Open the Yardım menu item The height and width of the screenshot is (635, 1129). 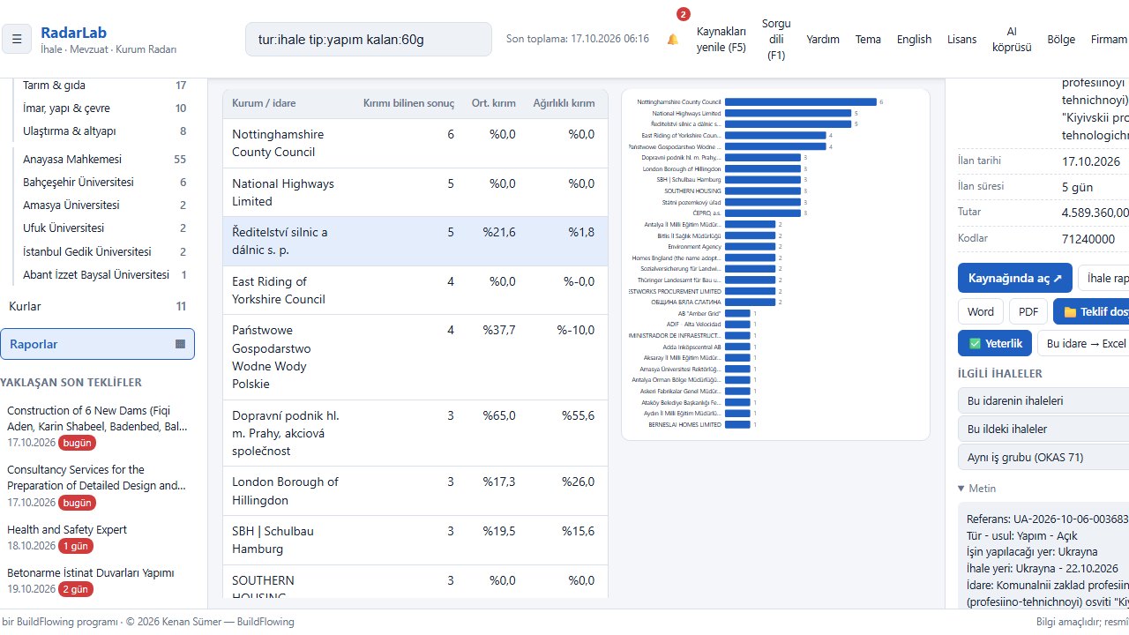[x=823, y=40]
